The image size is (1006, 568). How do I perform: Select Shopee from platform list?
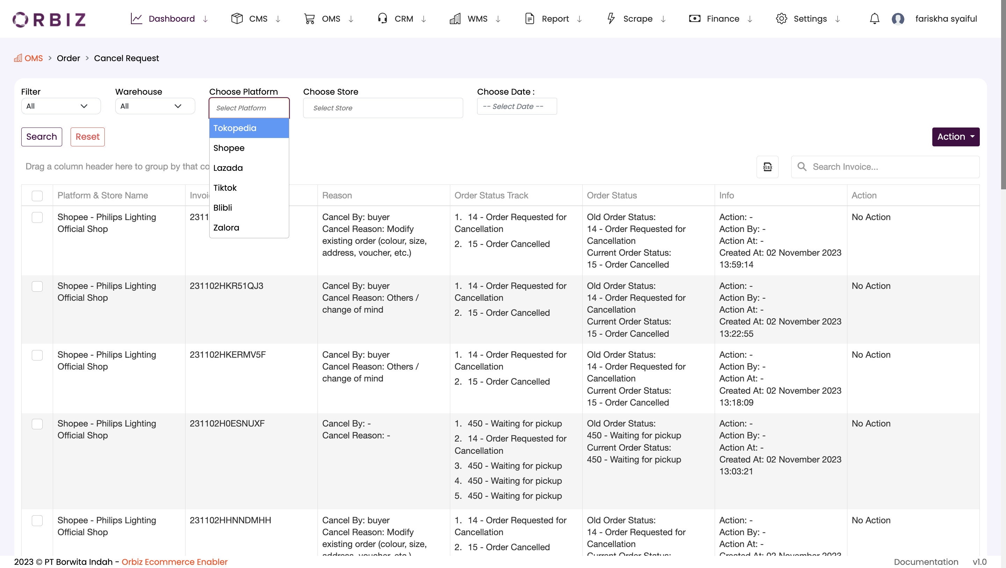[x=249, y=148]
